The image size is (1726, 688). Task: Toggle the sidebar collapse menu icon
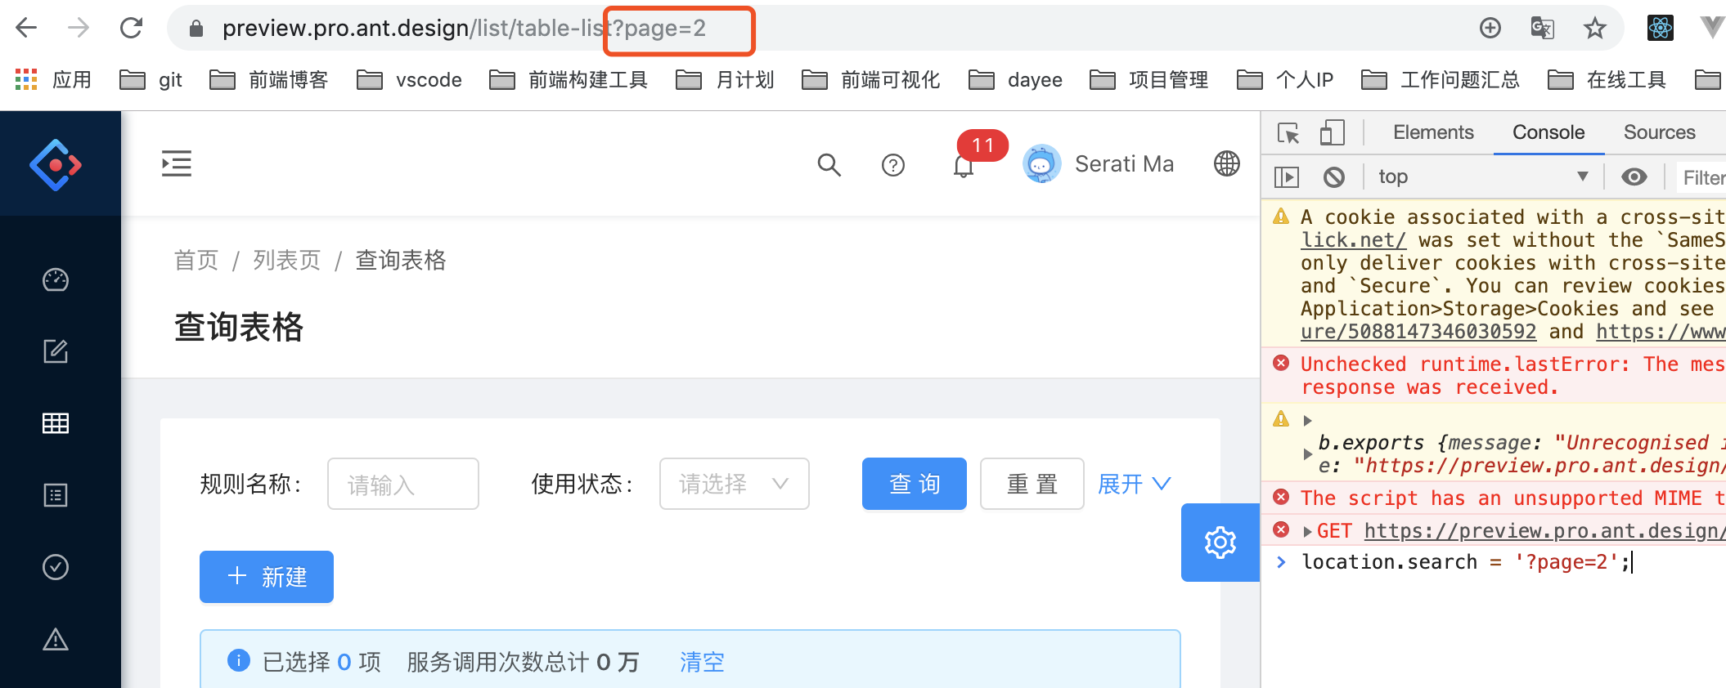177,163
